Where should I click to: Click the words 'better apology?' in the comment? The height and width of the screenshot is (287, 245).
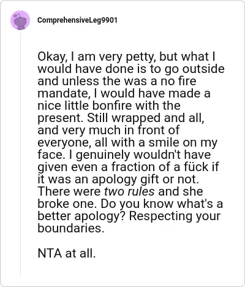pos(81,216)
